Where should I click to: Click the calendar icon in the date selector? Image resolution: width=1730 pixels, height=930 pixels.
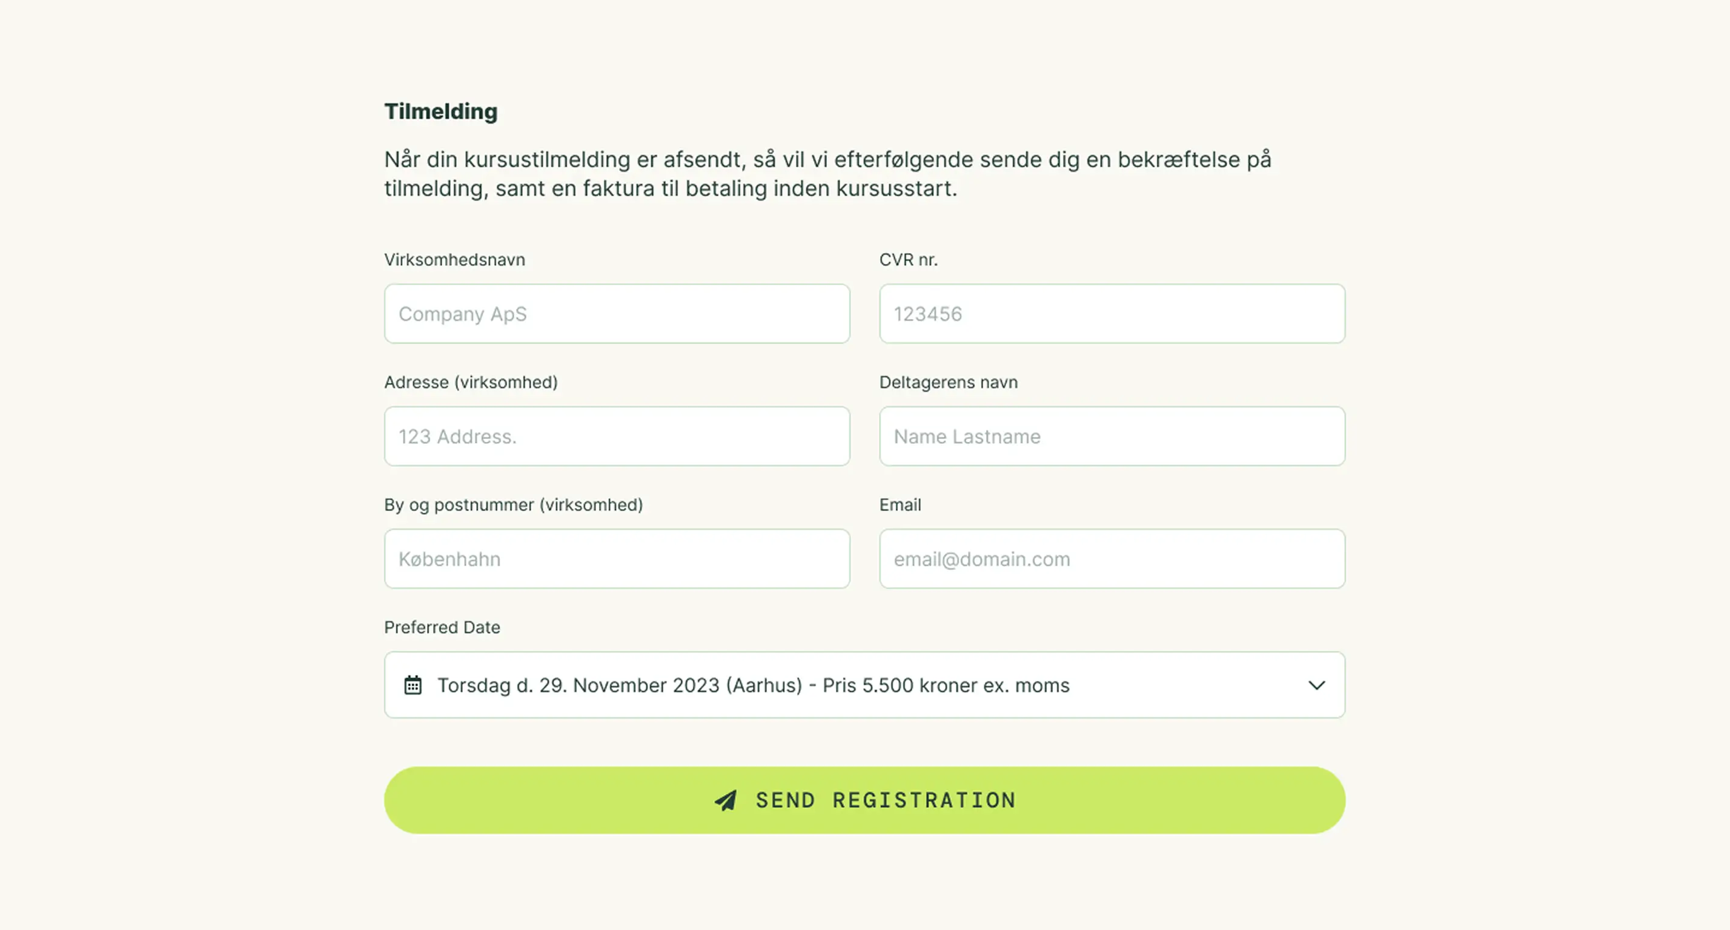click(x=413, y=685)
